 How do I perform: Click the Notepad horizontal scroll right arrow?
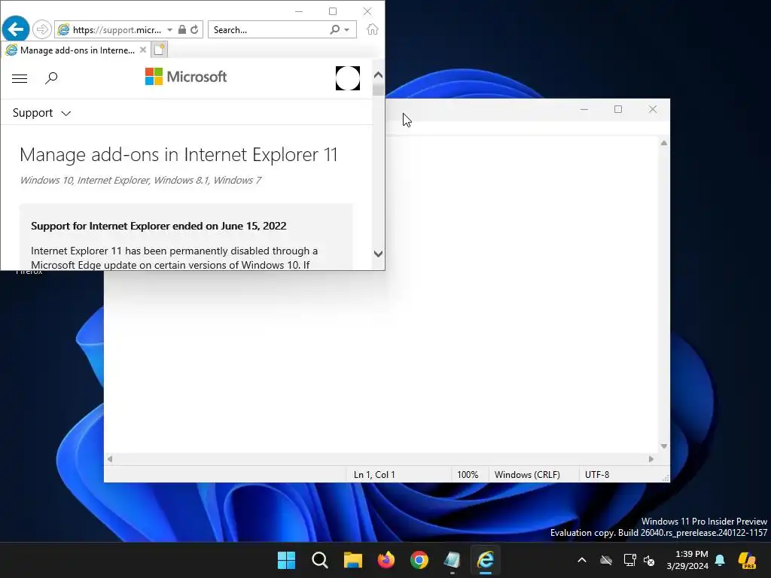click(x=651, y=459)
